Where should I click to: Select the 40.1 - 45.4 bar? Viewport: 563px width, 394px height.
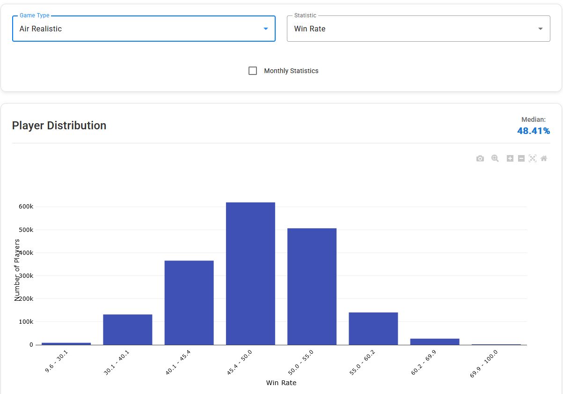(189, 303)
